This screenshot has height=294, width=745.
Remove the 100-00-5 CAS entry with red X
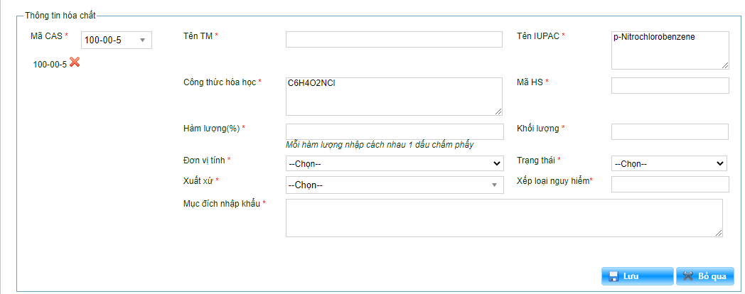click(x=75, y=62)
